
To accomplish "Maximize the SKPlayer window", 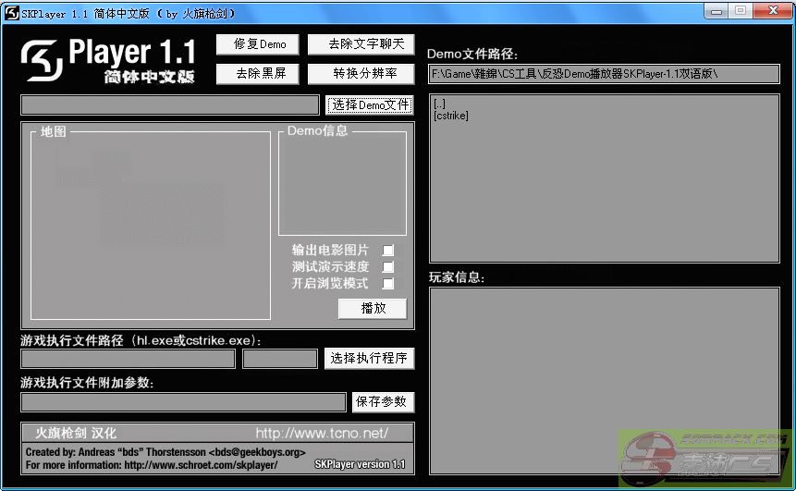I will 741,11.
